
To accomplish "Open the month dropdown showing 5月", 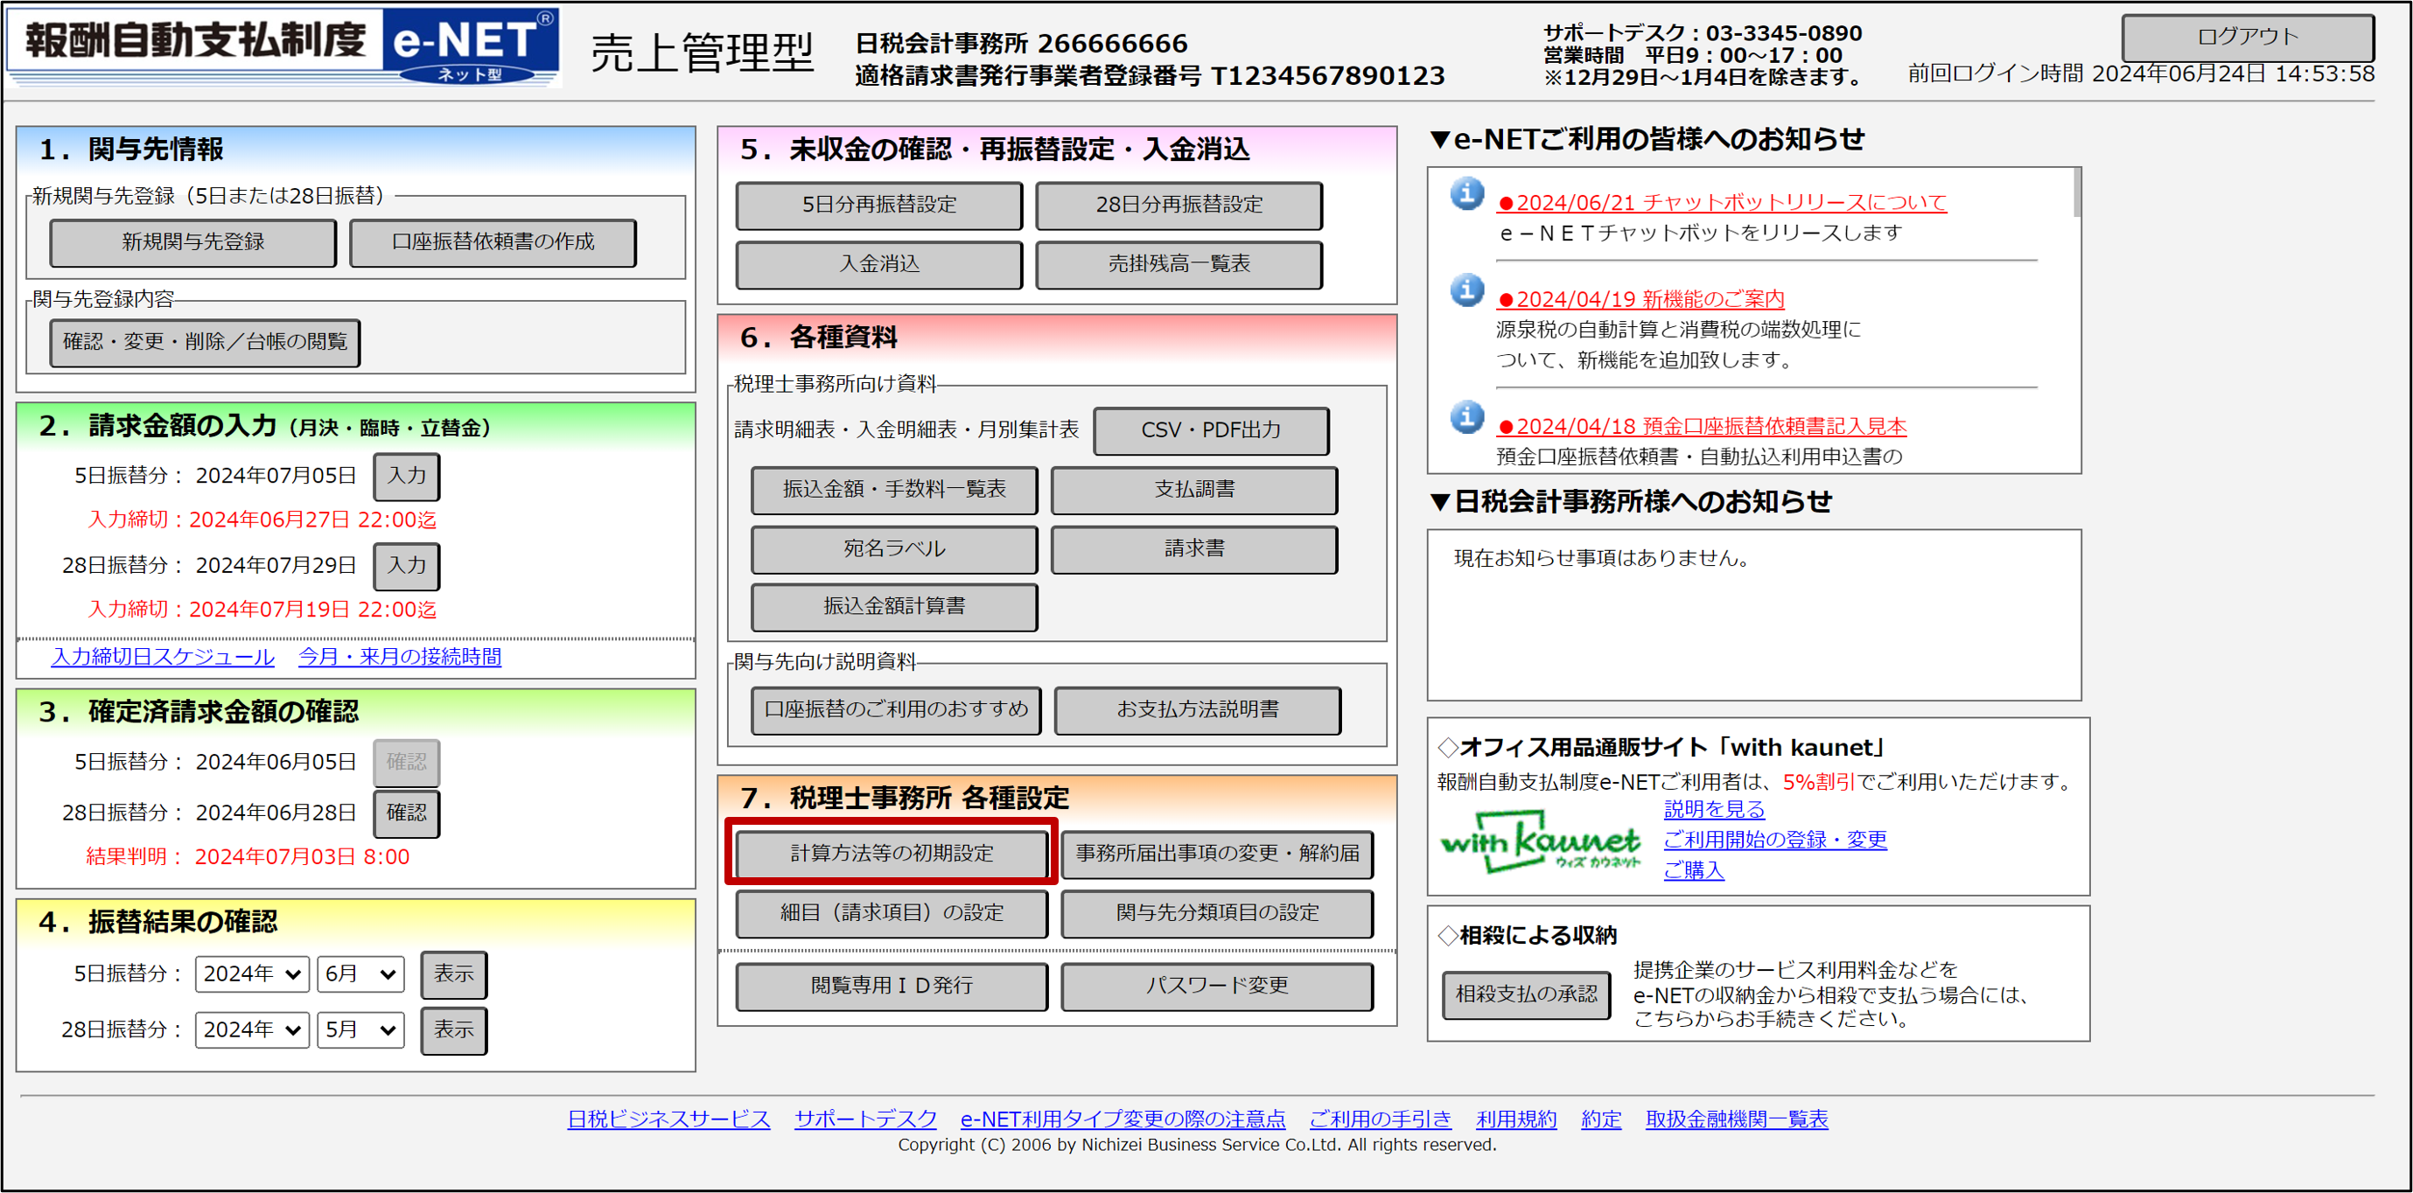I will pos(360,1030).
